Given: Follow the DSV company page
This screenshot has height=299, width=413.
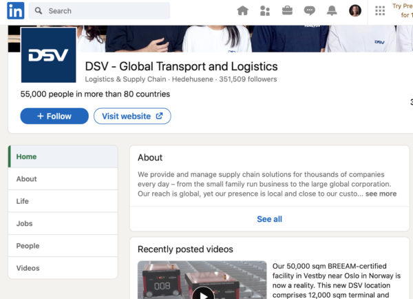Looking at the screenshot, I should 54,116.
